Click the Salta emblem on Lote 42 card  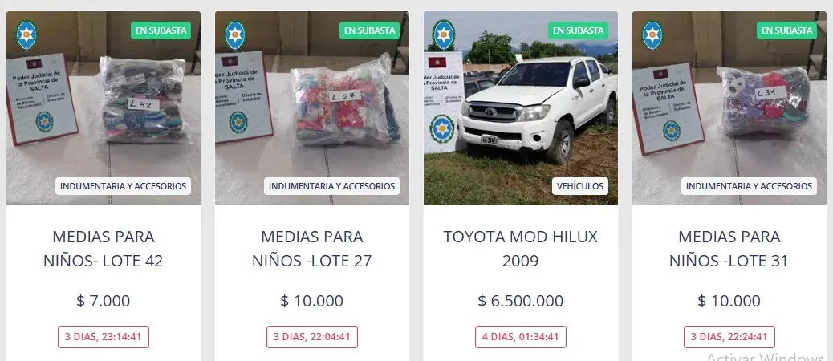coord(26,35)
